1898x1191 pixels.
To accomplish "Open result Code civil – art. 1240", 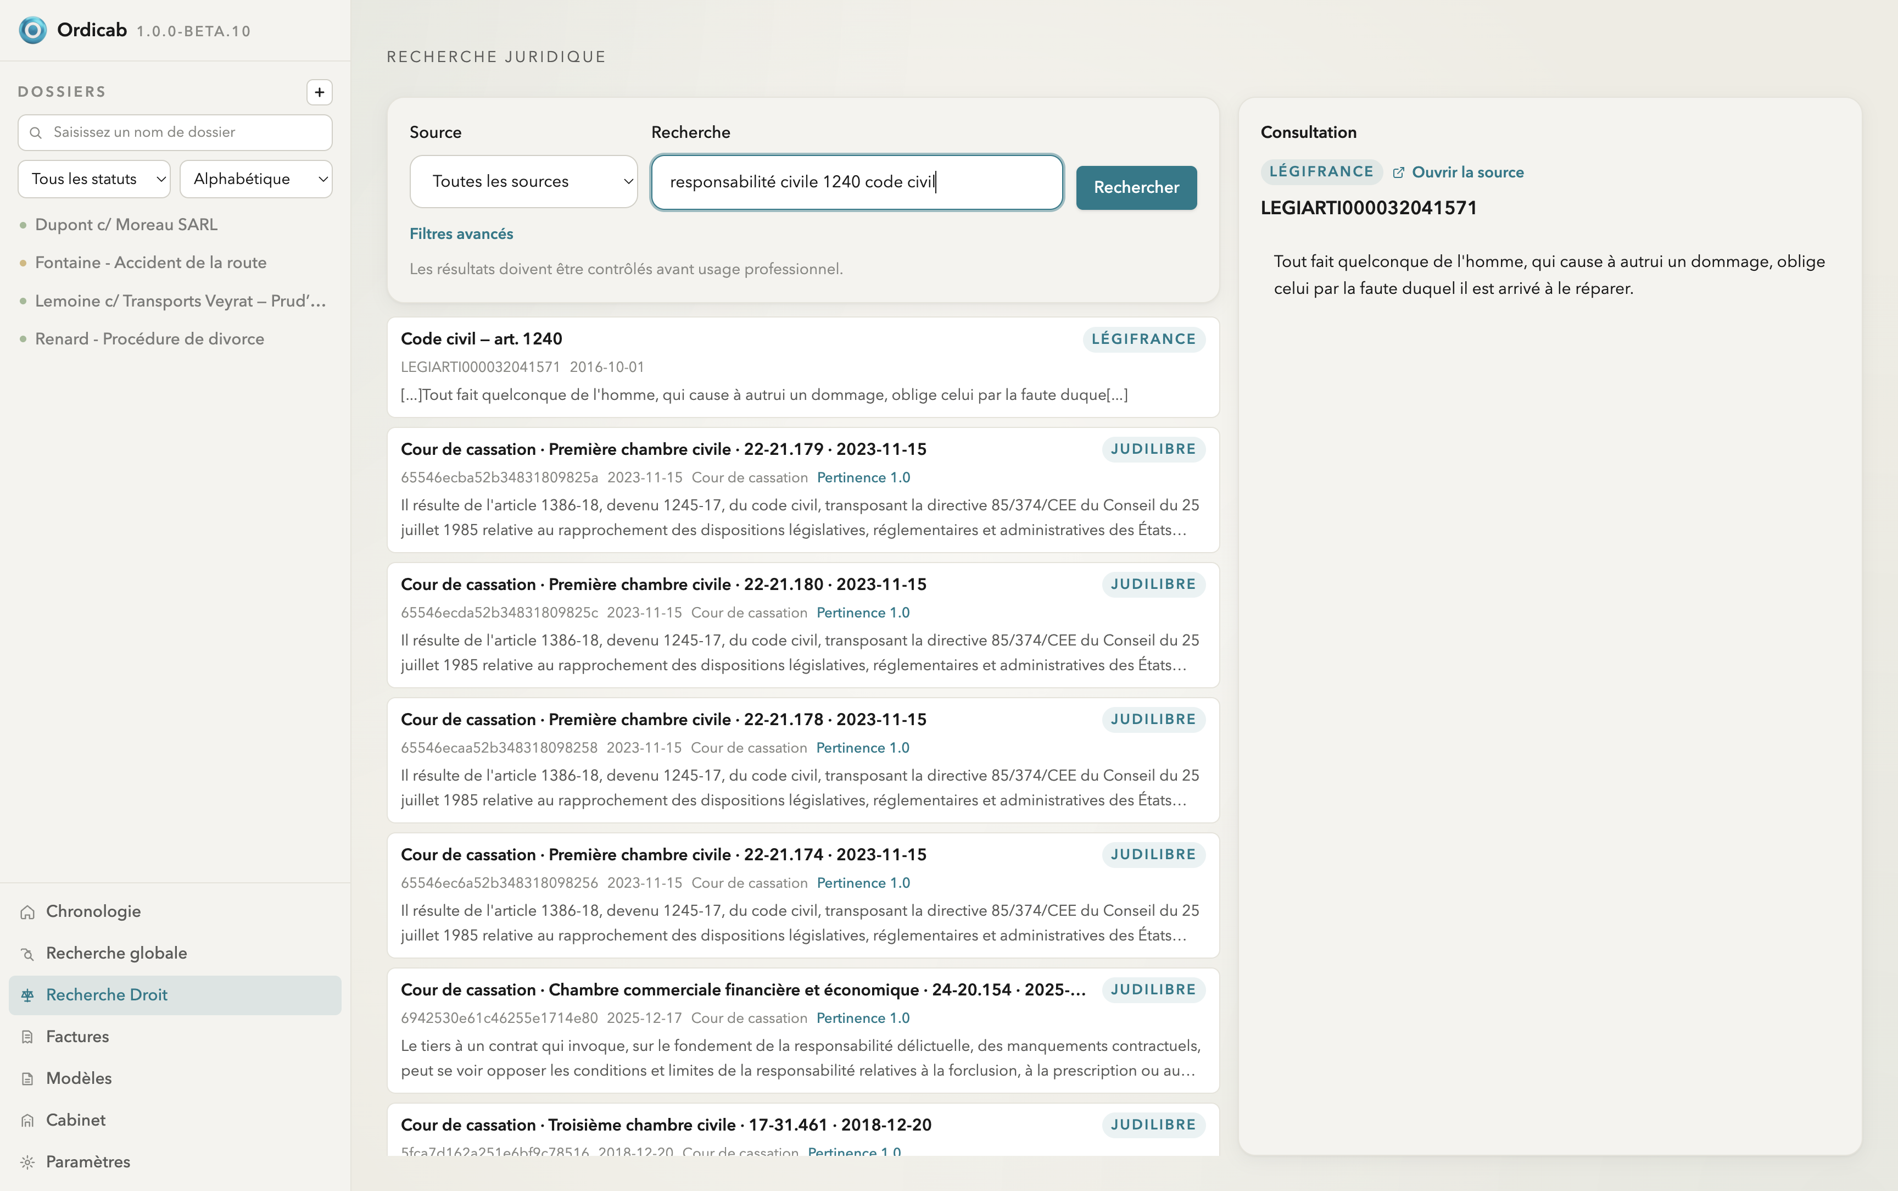I will [803, 367].
